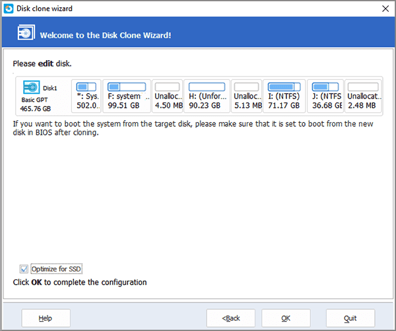This screenshot has height=331, width=396.
Task: Select the 5.13 MB unallocated block
Action: point(247,96)
